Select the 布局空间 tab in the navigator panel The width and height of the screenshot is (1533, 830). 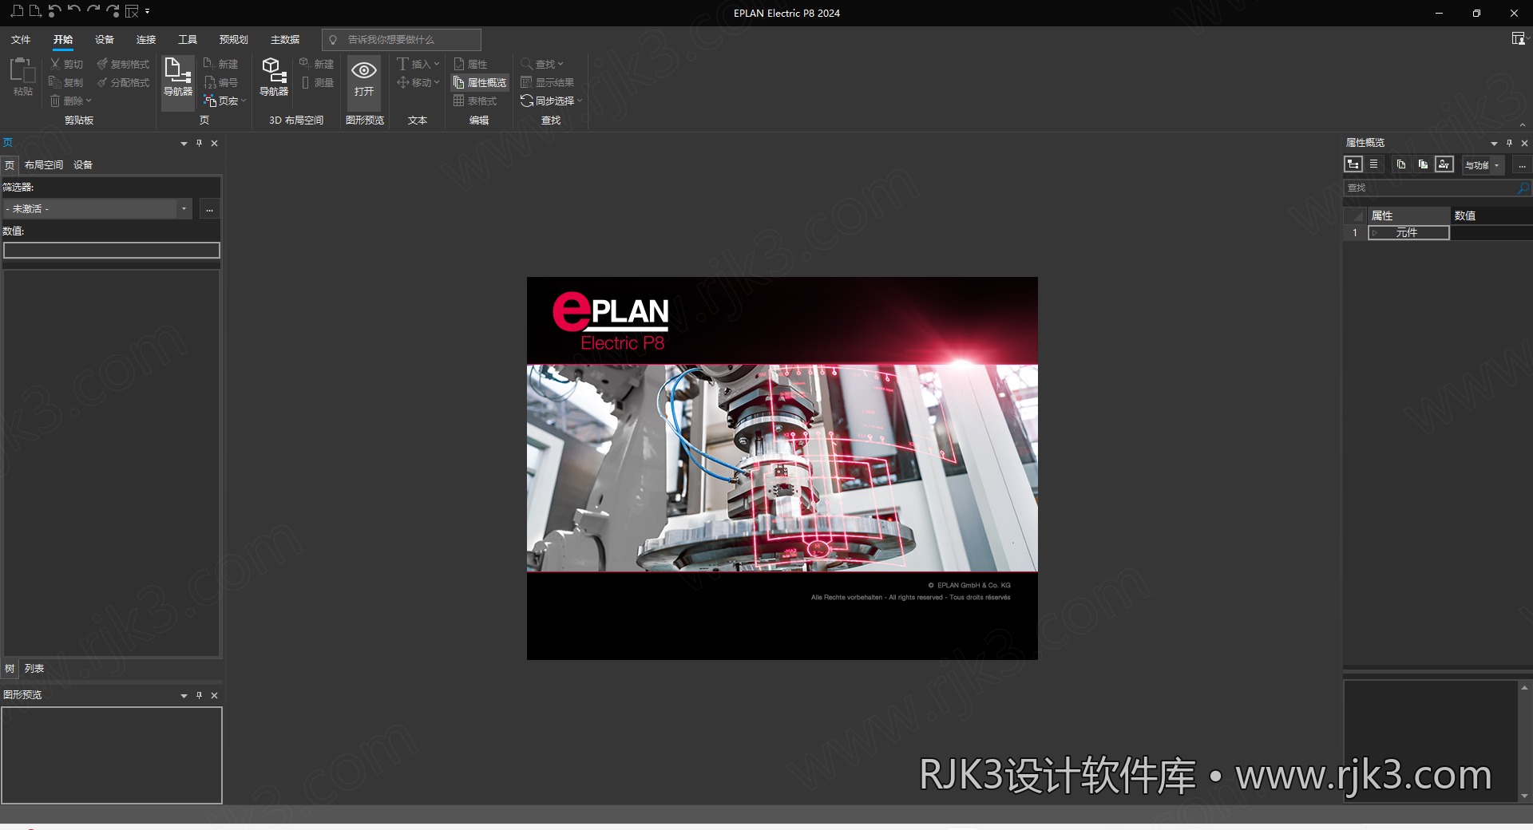click(x=44, y=165)
